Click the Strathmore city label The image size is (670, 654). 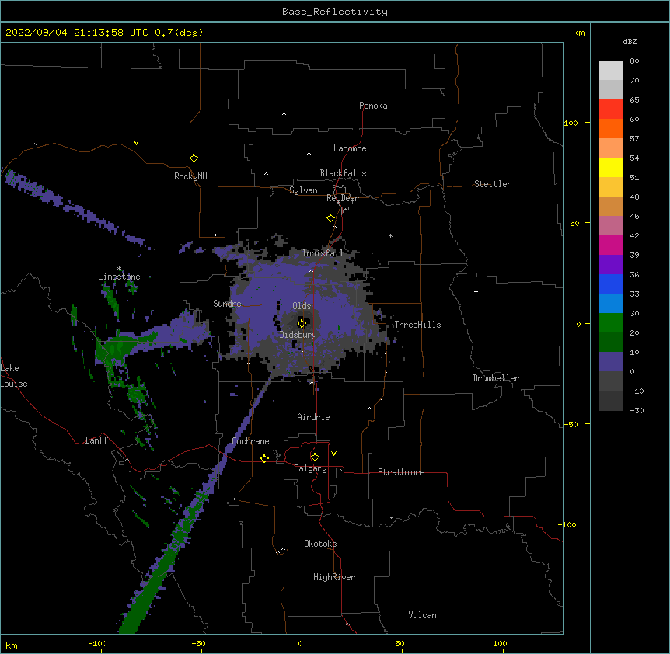point(401,472)
